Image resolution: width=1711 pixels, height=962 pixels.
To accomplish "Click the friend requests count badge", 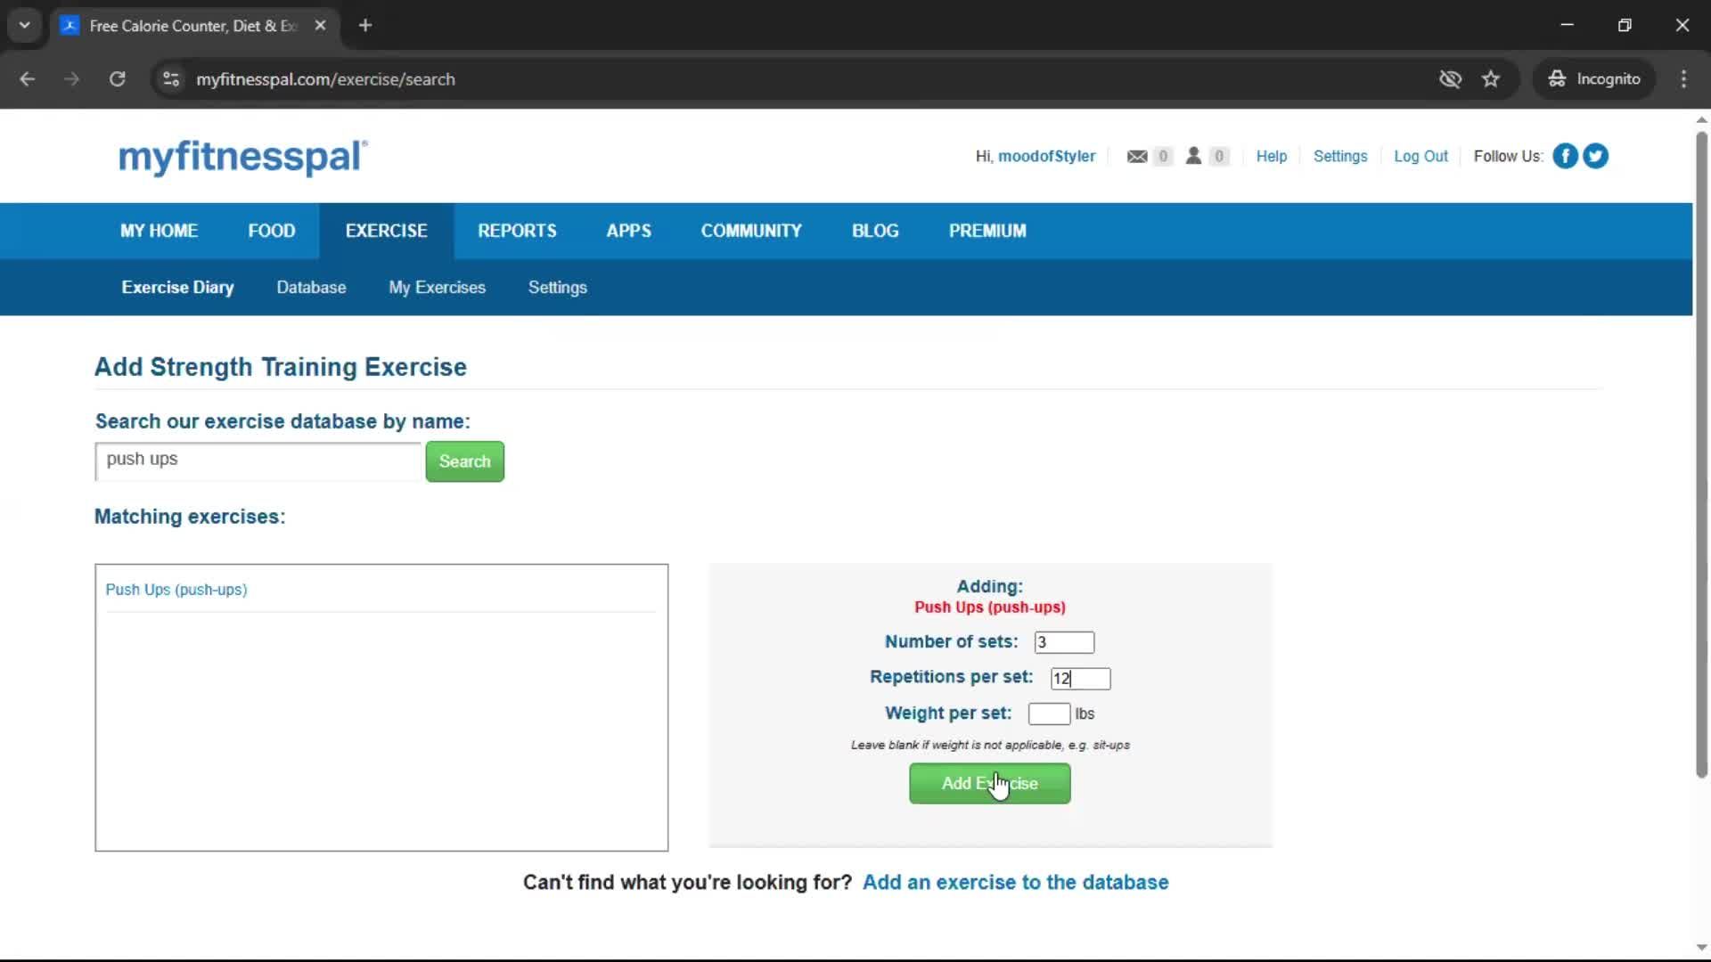I will tap(1219, 156).
